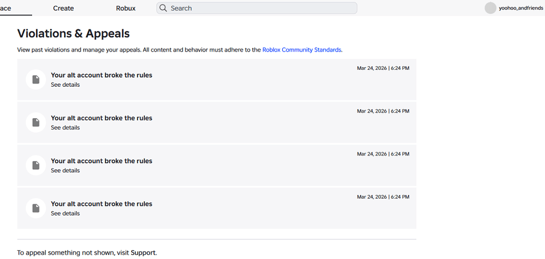Open the Create tab
The image size is (545, 259).
(x=64, y=8)
